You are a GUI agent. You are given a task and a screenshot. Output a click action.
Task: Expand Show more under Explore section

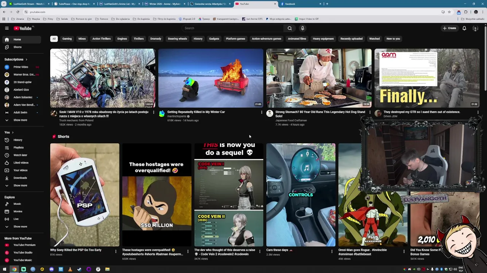(22, 227)
